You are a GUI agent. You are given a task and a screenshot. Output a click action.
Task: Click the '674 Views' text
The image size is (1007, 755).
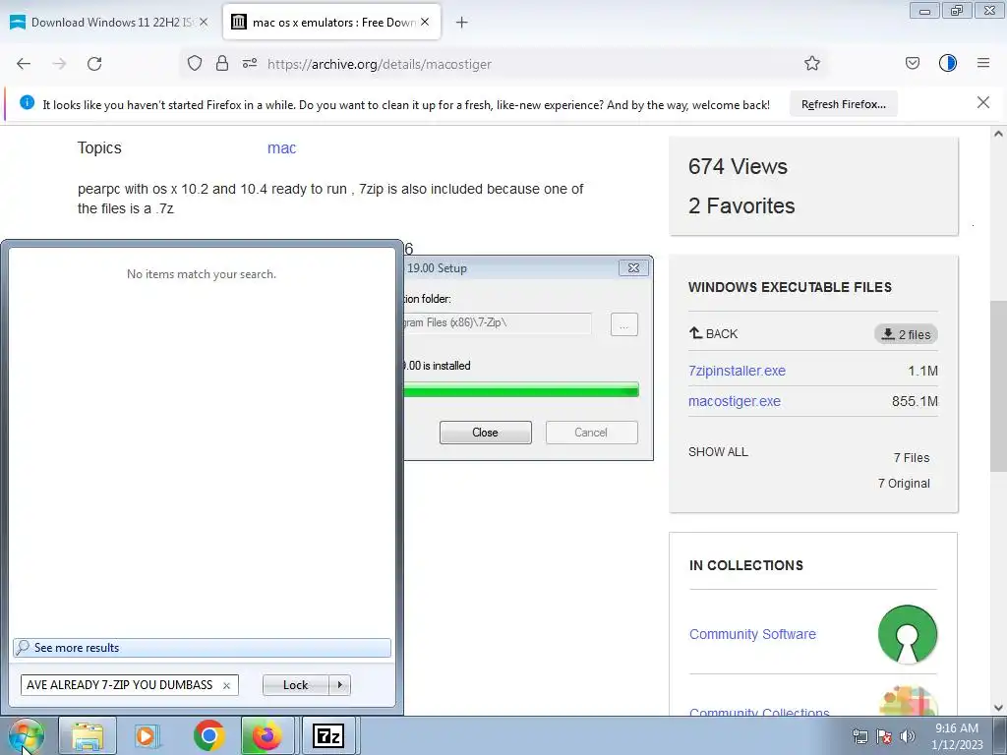tap(738, 167)
